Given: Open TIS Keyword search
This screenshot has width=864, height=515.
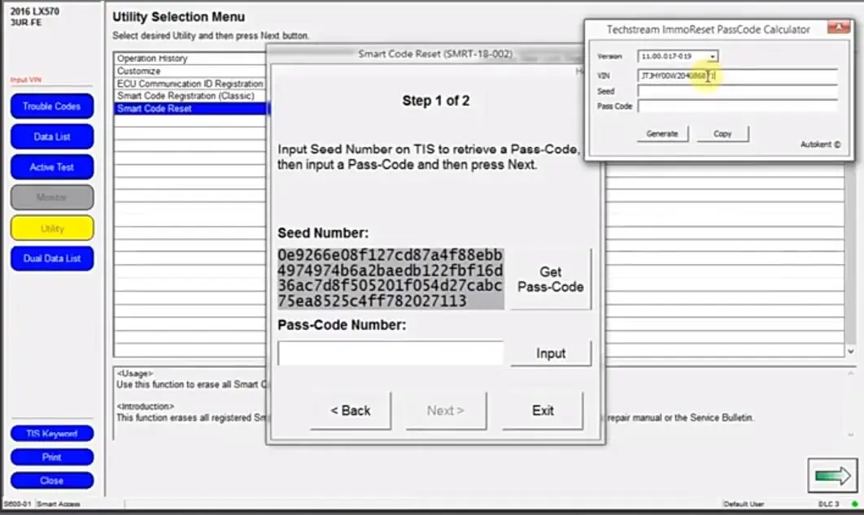Looking at the screenshot, I should pyautogui.click(x=52, y=434).
